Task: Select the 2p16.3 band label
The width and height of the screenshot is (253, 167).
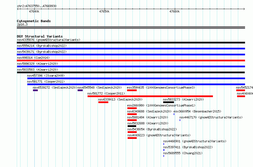Action: pos(22,24)
